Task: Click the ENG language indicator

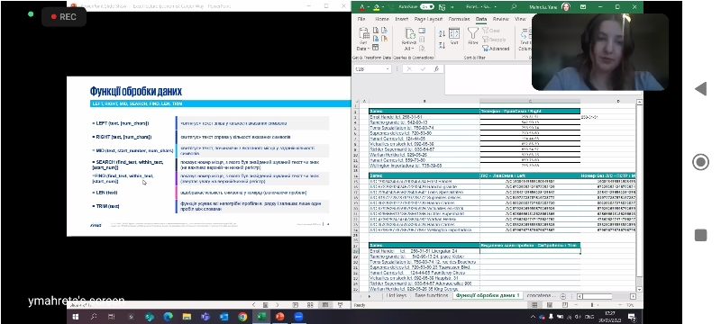Action: [x=589, y=317]
